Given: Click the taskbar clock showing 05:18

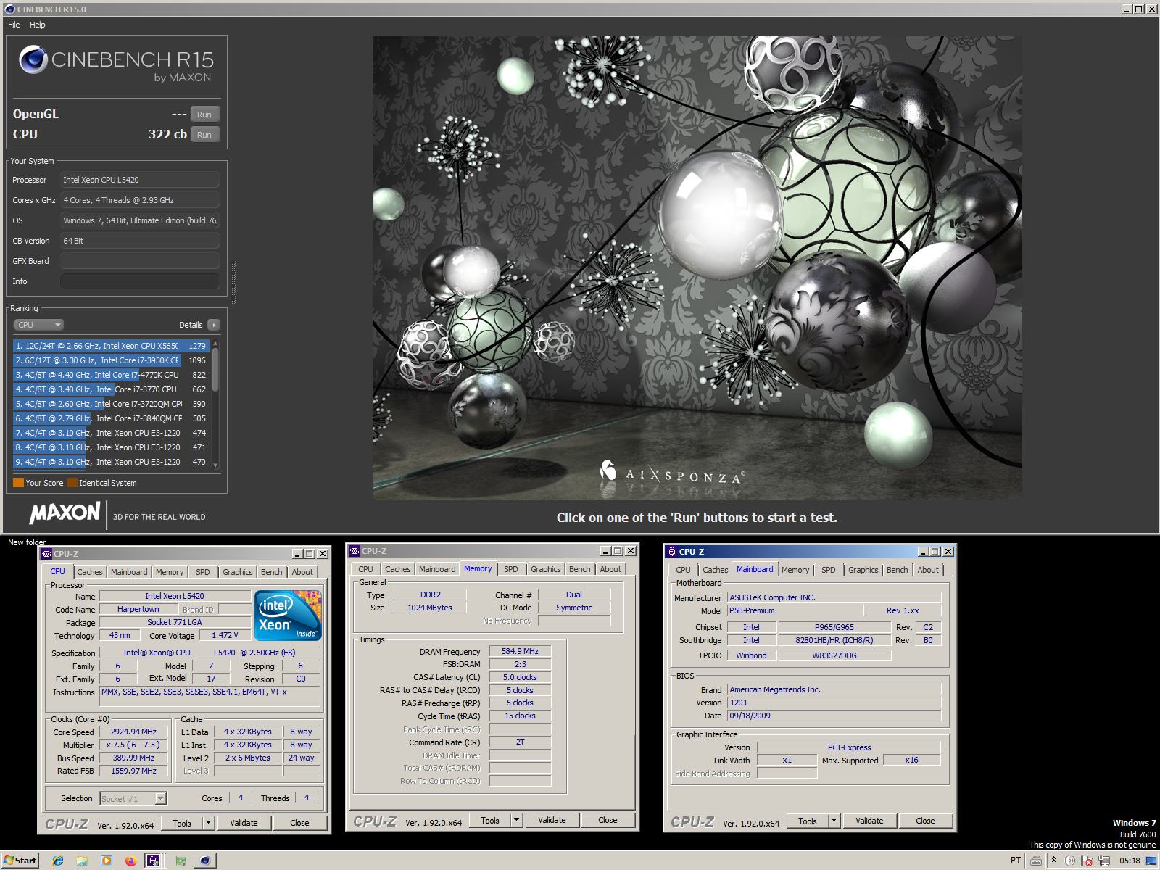Looking at the screenshot, I should [1130, 861].
